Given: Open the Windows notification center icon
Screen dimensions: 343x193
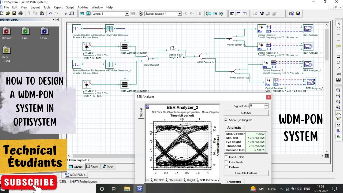Looking at the screenshot, I should tap(334, 189).
